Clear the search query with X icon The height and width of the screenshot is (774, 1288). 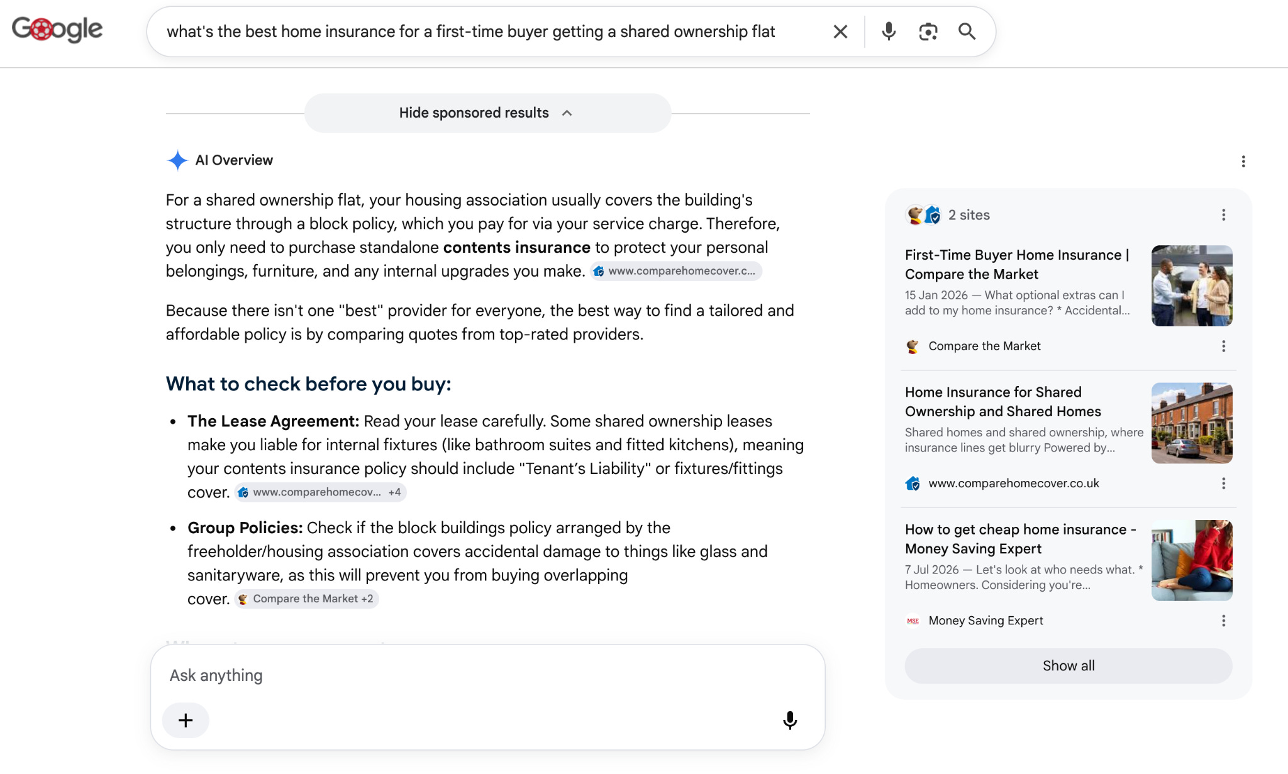(840, 31)
